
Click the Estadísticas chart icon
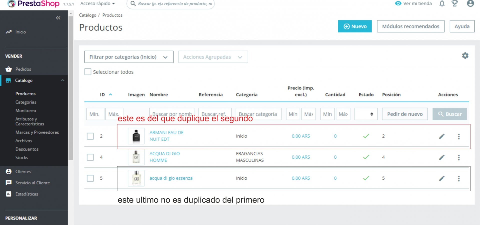click(x=9, y=194)
